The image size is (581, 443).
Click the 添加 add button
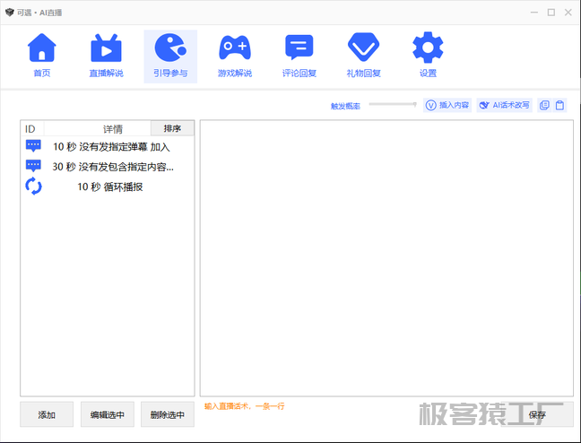[x=47, y=414]
